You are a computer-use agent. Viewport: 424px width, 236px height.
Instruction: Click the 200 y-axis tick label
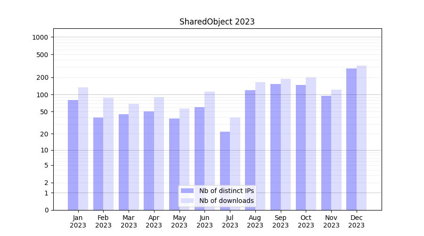point(42,77)
